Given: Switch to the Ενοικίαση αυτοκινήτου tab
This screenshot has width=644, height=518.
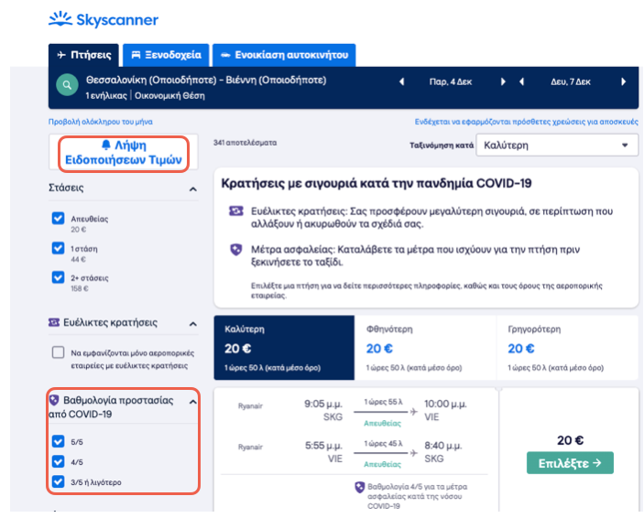Looking at the screenshot, I should pyautogui.click(x=284, y=55).
